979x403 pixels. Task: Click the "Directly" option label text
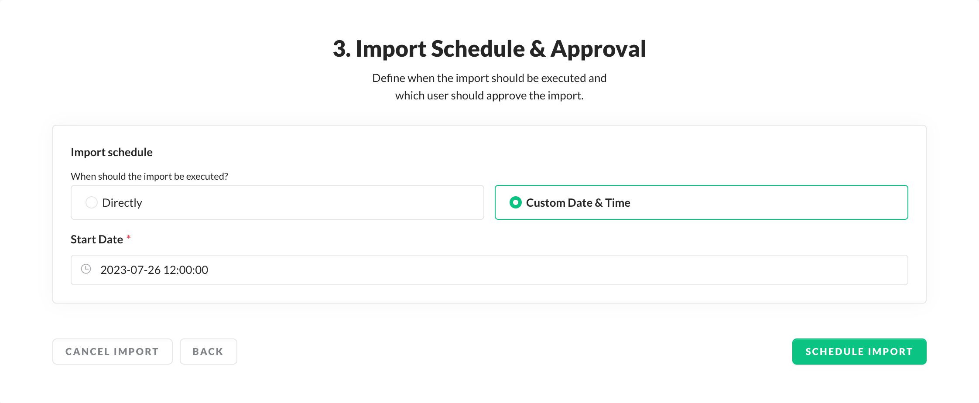pos(122,203)
